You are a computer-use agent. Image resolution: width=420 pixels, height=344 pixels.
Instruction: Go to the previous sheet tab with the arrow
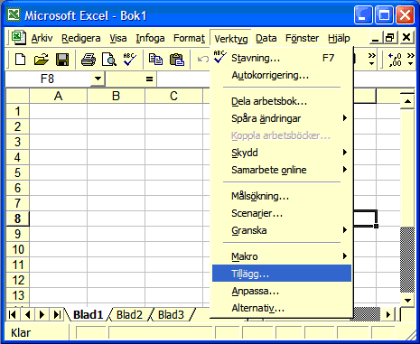[28, 315]
